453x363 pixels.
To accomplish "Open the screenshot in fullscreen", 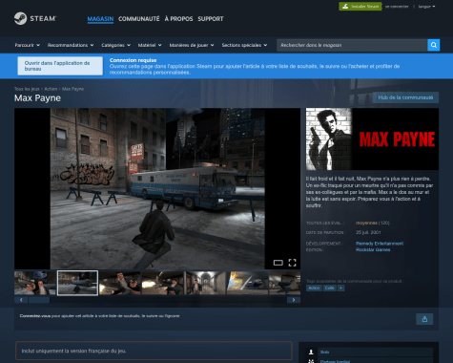I will coord(292,263).
